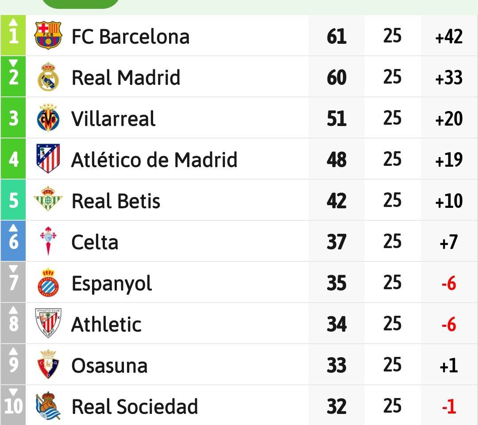The image size is (478, 425).
Task: Open the FC Barcelona team name link
Action: point(131,36)
